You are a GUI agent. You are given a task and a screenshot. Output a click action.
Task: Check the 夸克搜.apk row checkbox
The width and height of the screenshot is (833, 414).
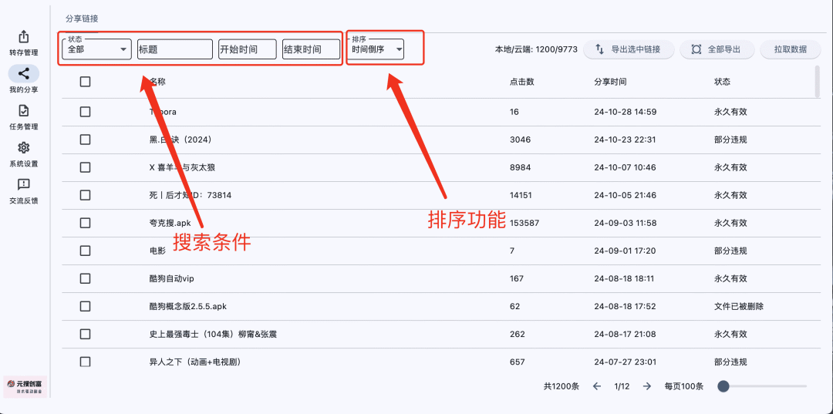(85, 223)
